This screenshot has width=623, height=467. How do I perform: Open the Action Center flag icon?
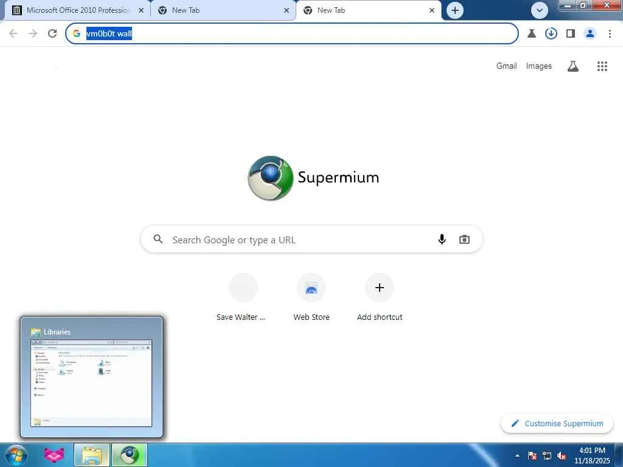tap(532, 455)
